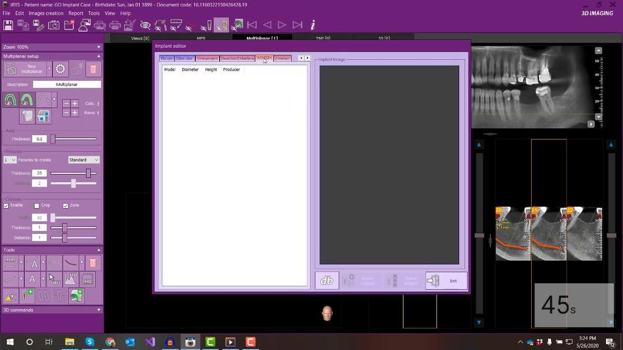
Task: Collapse the Multiplanar setup panel
Action: tap(99, 56)
